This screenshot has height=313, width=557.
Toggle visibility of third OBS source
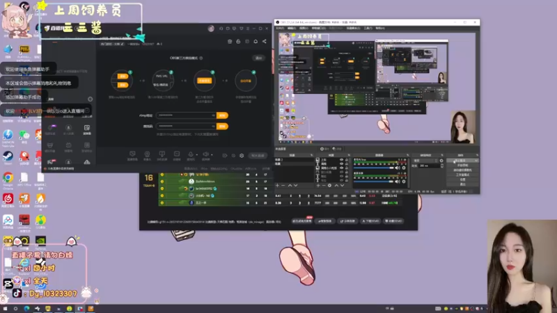click(x=341, y=168)
